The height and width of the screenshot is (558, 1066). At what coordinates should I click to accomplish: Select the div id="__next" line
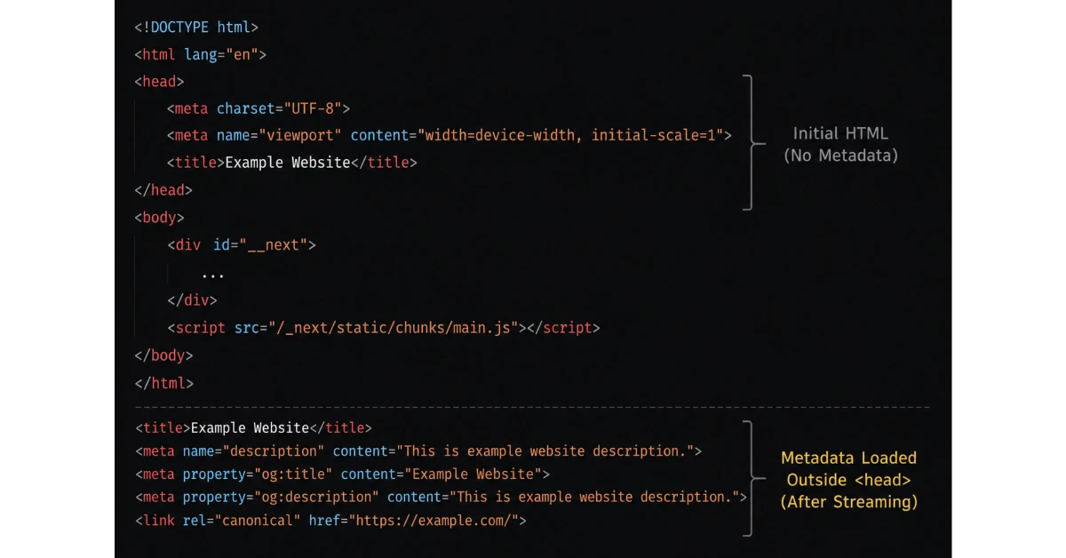coord(242,244)
